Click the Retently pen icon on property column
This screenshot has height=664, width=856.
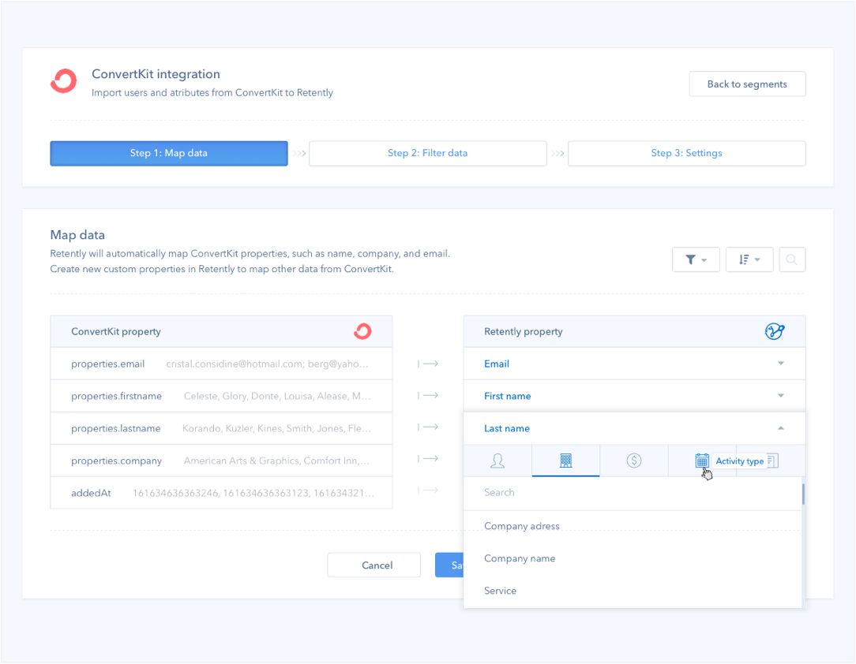775,331
